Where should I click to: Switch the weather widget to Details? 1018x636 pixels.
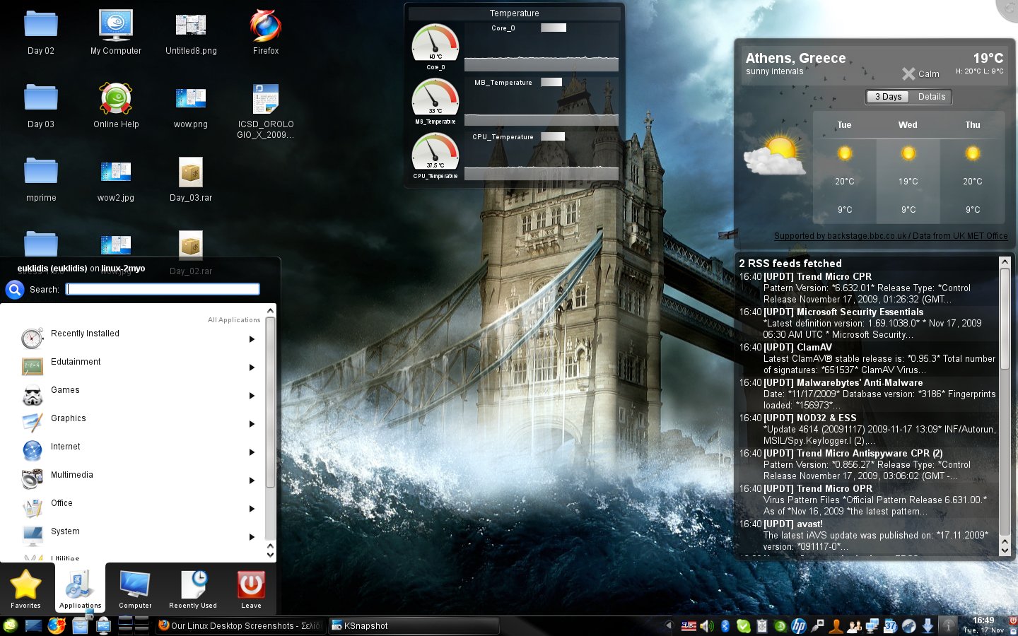(x=932, y=97)
